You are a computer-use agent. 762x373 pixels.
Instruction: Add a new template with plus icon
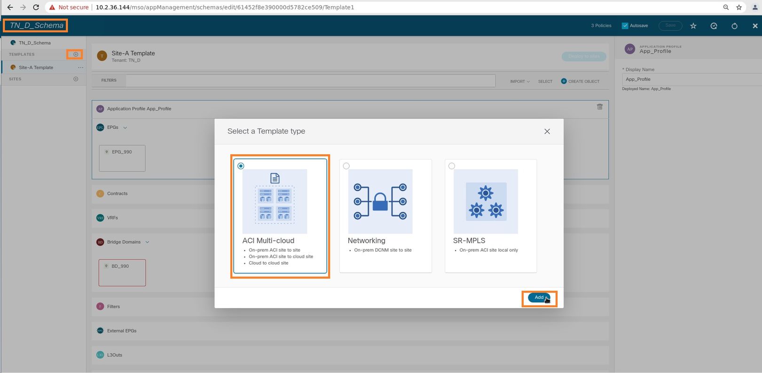76,54
